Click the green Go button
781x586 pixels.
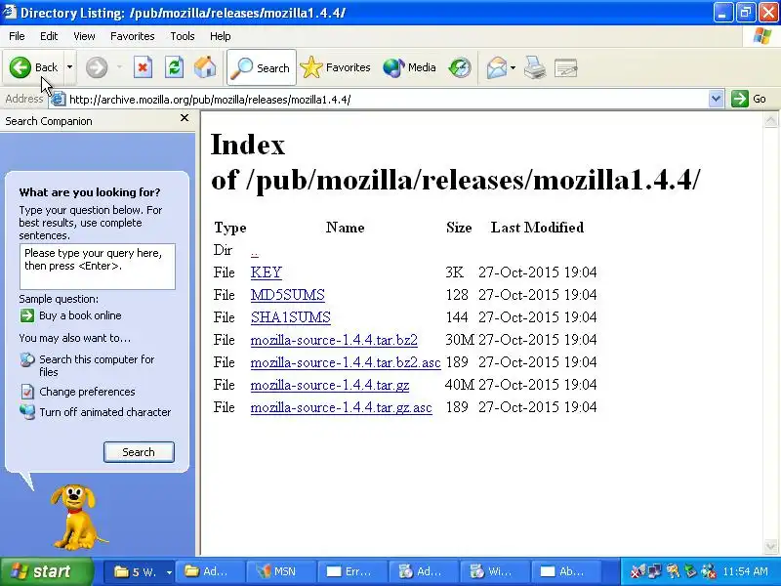(749, 99)
